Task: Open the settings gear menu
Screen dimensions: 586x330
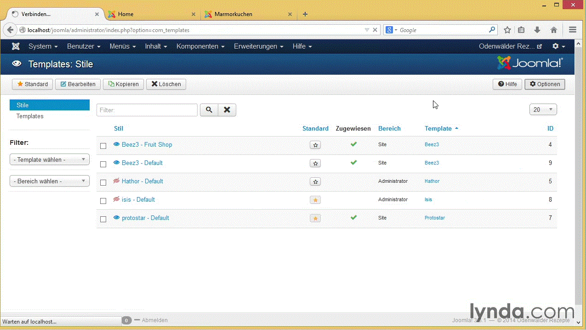Action: click(558, 46)
